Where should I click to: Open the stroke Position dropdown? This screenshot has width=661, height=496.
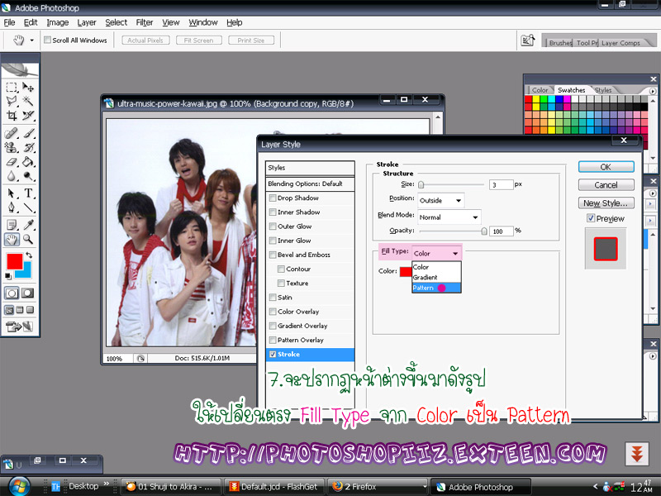440,200
